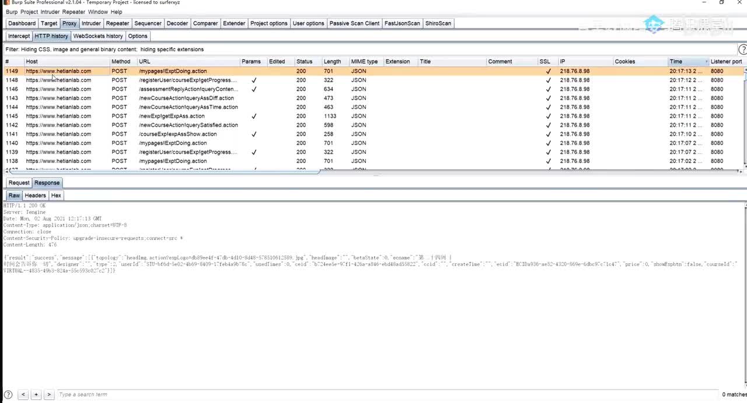Switch to the Comparer tab
The width and height of the screenshot is (747, 403).
click(205, 23)
